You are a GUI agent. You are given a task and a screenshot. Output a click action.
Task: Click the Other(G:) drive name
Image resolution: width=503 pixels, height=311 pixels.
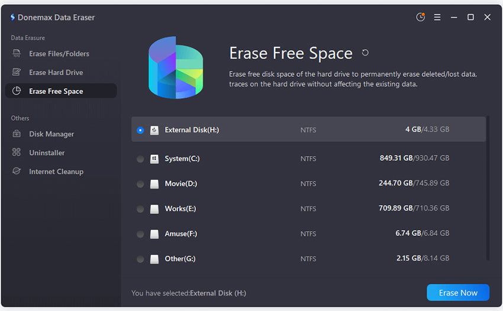click(x=180, y=258)
